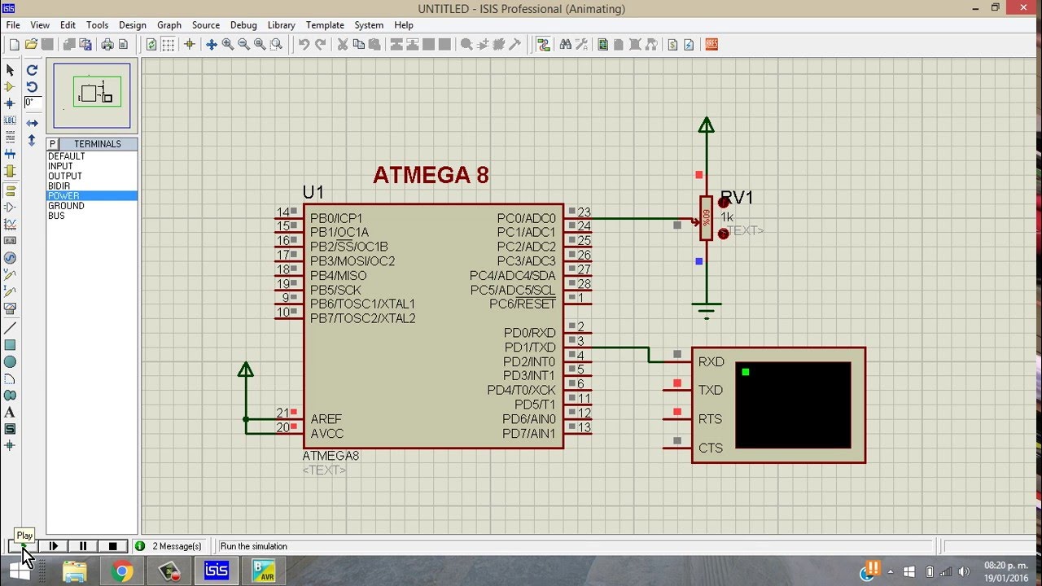Viewport: 1042px width, 586px height.
Task: Open a design with folder icon
Action: tap(31, 45)
